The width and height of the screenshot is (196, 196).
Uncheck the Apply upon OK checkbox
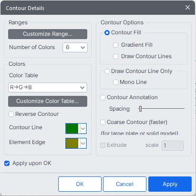click(7, 163)
